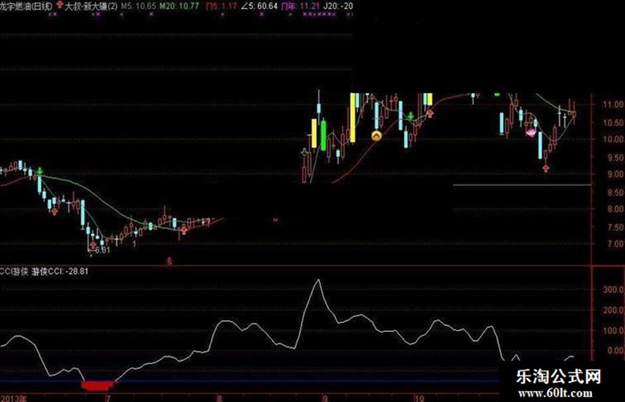Click the hollow green arrow left of September candles
This screenshot has height=402, width=625.
(x=304, y=152)
